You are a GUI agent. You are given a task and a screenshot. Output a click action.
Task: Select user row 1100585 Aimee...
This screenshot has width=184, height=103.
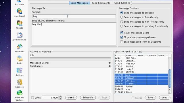click(141, 92)
